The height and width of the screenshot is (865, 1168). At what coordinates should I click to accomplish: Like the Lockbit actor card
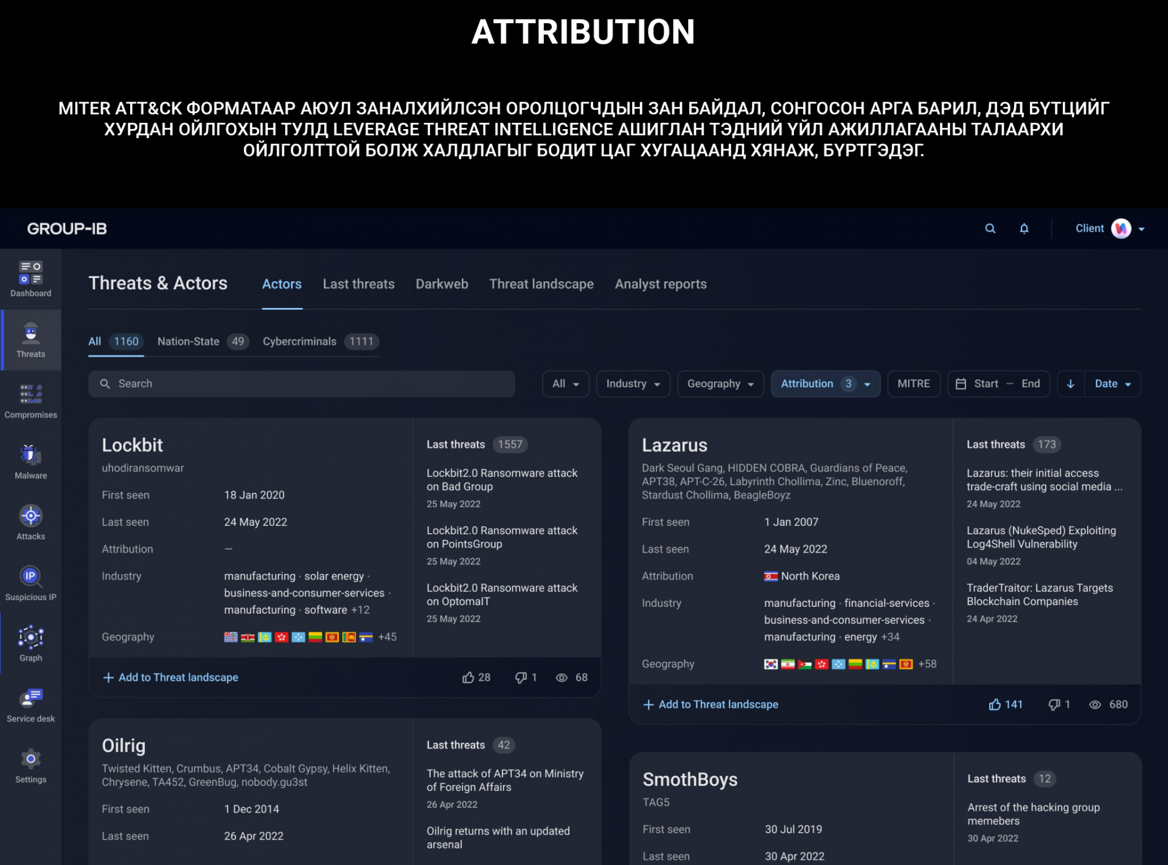coord(468,678)
